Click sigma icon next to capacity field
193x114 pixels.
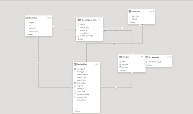coord(78,24)
